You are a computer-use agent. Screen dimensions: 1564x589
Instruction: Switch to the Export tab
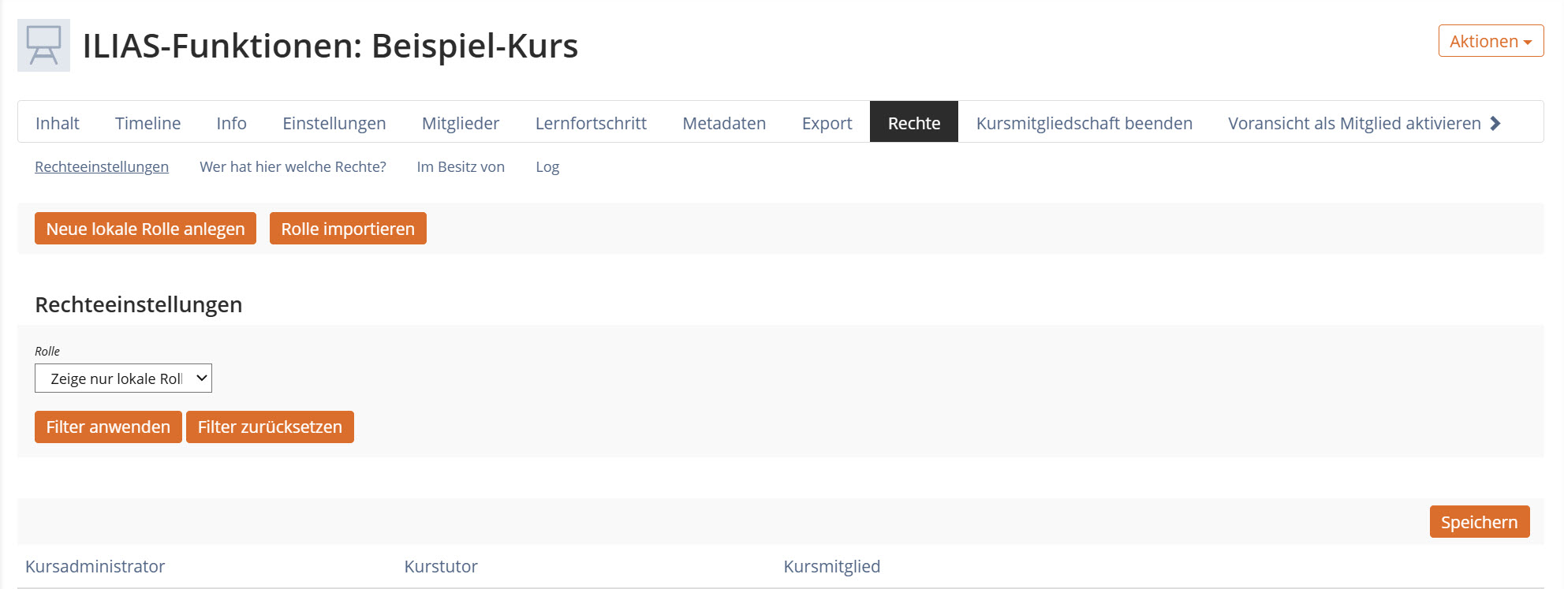coord(826,123)
